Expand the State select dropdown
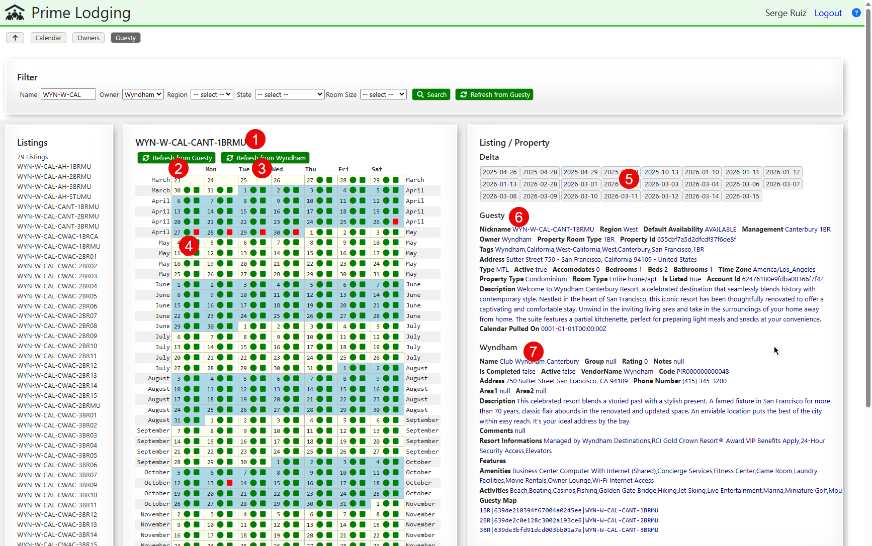 pyautogui.click(x=289, y=94)
